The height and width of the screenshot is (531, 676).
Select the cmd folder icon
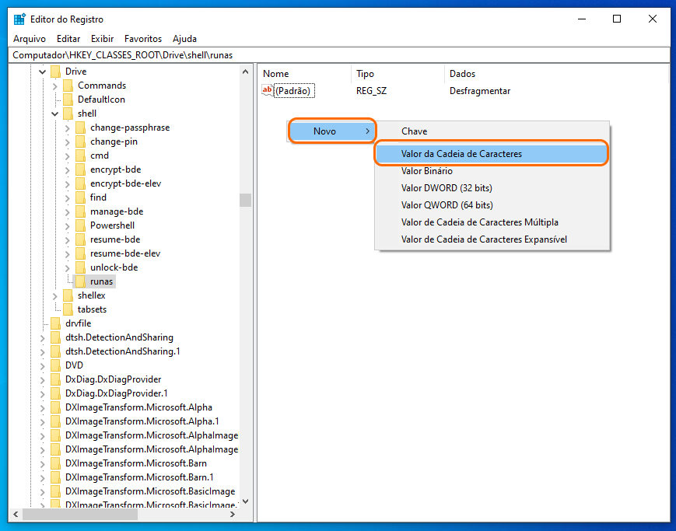click(81, 155)
